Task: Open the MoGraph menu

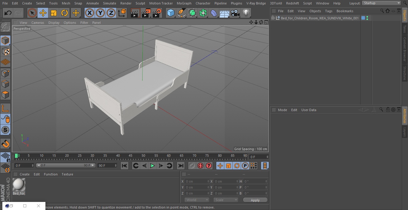Action: tap(184, 3)
